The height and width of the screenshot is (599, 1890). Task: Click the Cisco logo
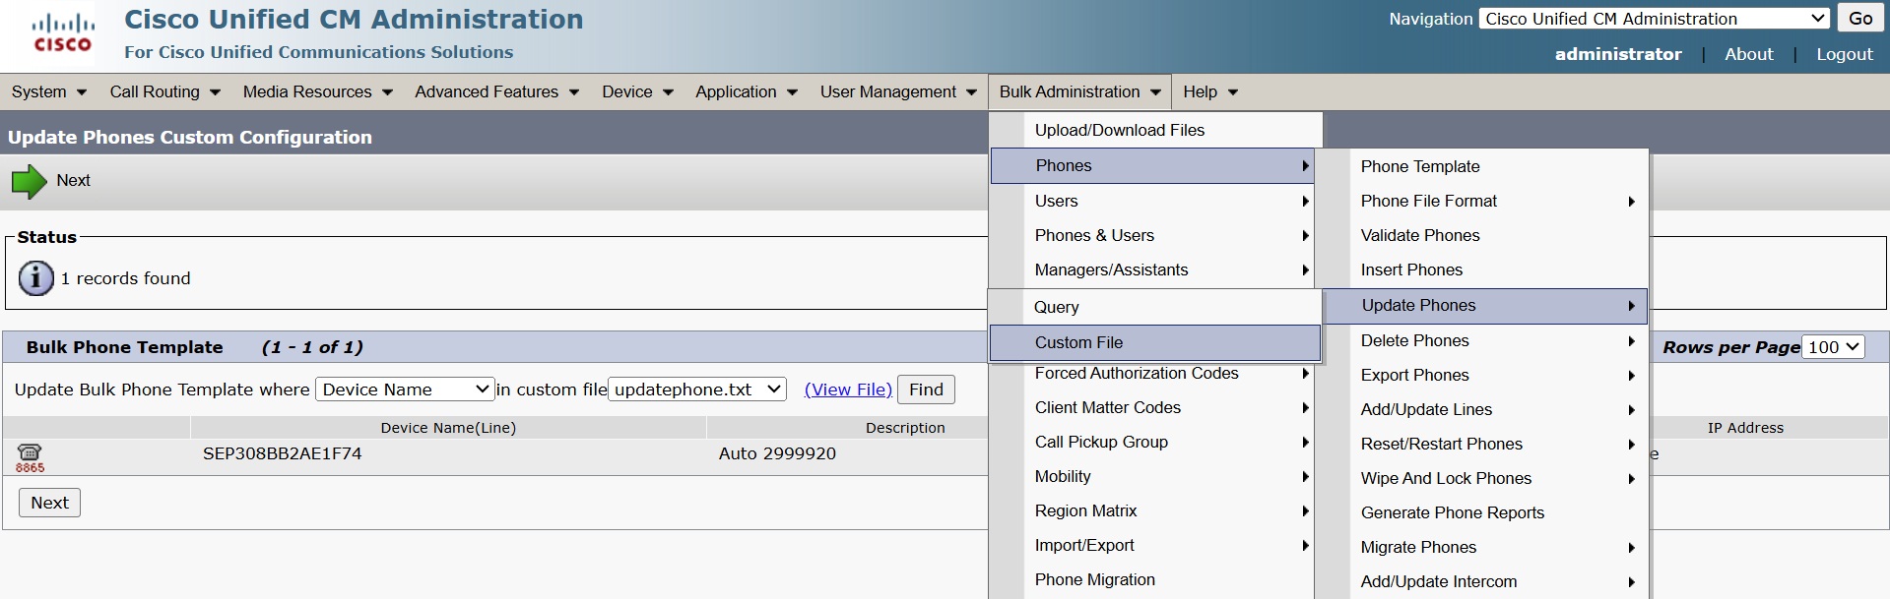[x=62, y=33]
